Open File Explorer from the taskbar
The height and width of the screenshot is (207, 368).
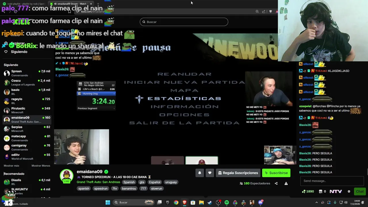coord(201,202)
